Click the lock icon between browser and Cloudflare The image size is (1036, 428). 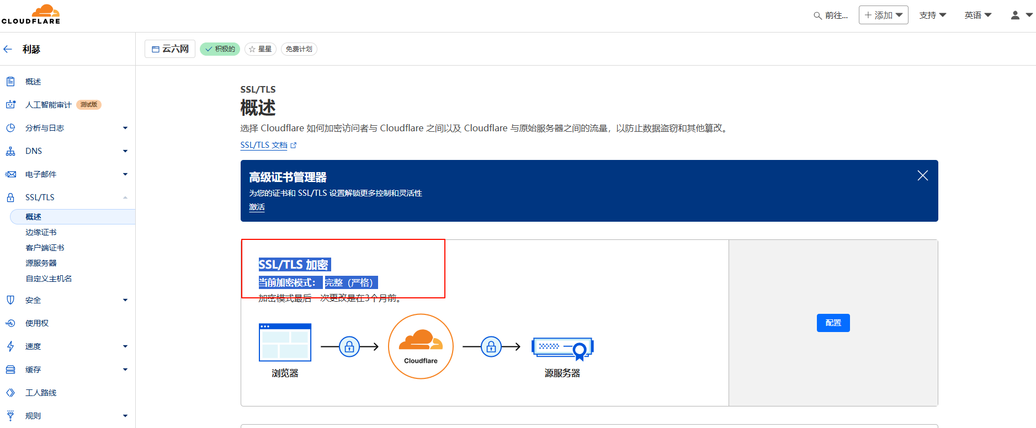[349, 346]
